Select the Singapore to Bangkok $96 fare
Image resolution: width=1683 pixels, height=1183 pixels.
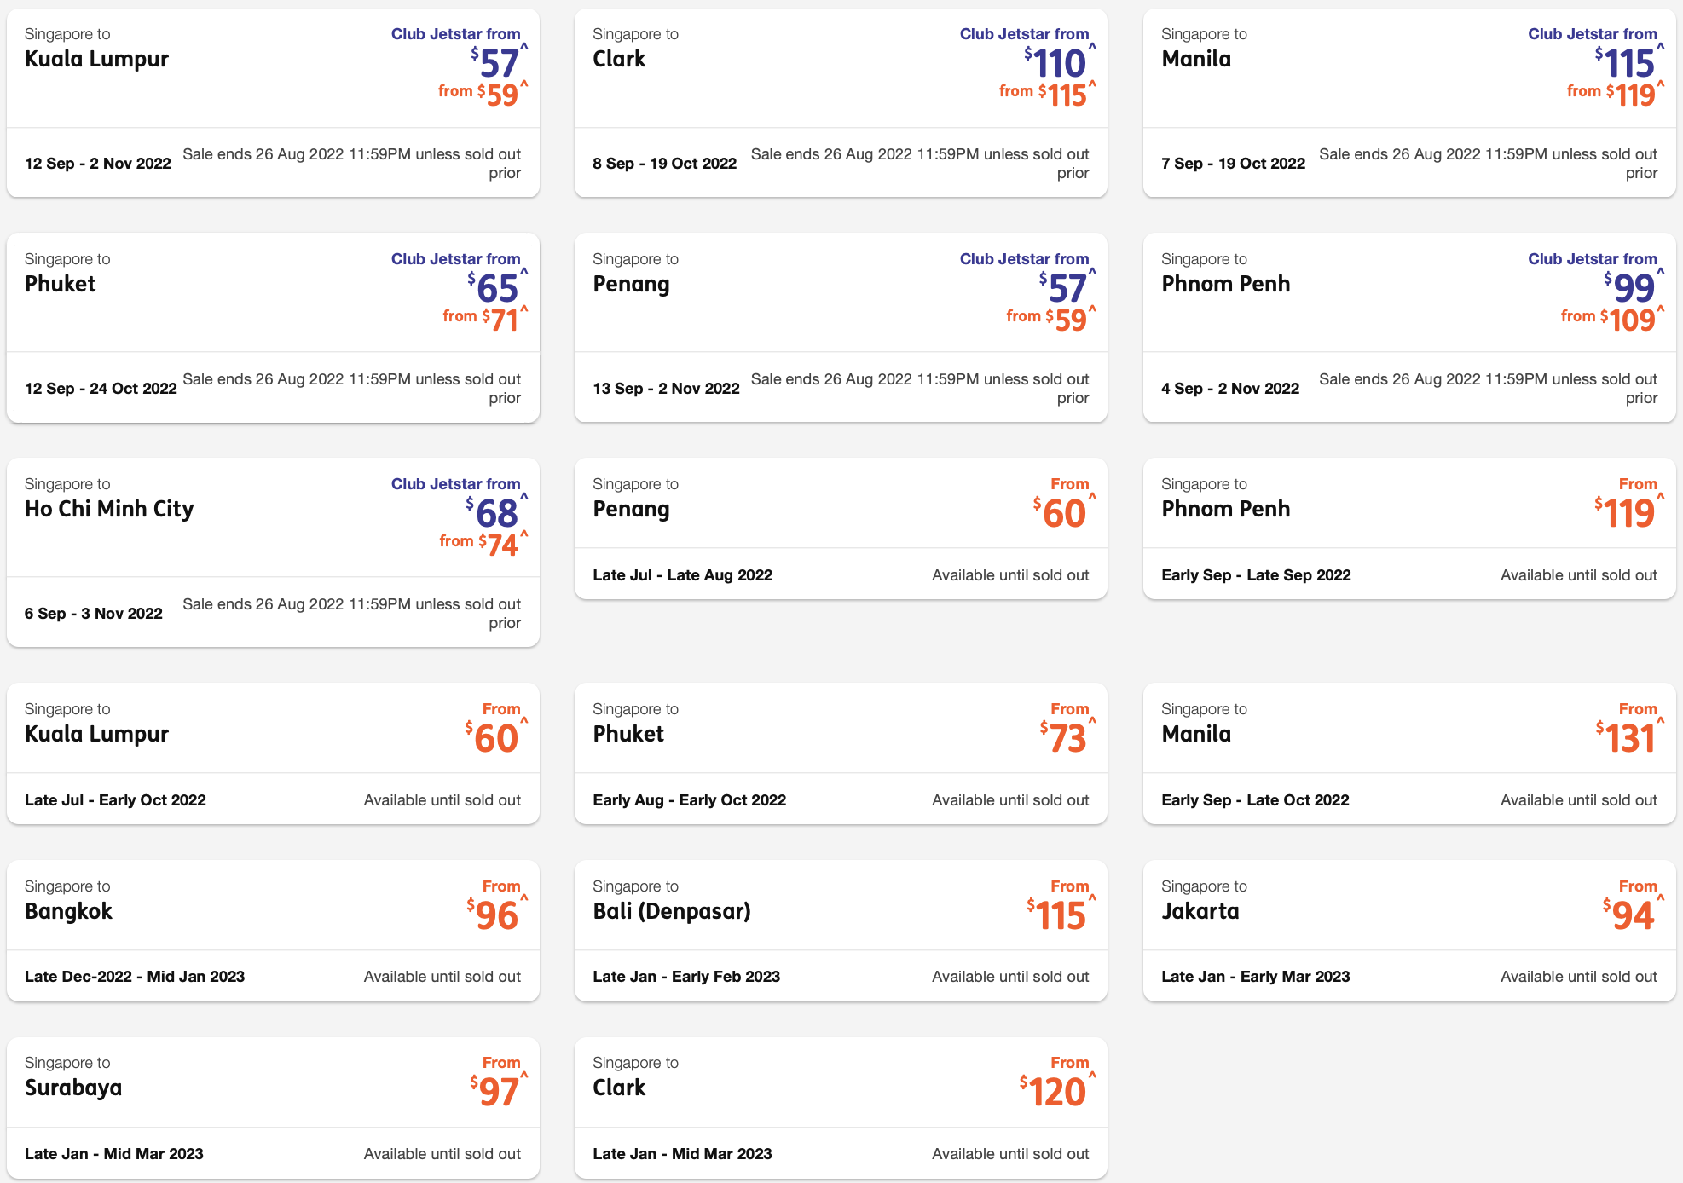click(x=273, y=931)
